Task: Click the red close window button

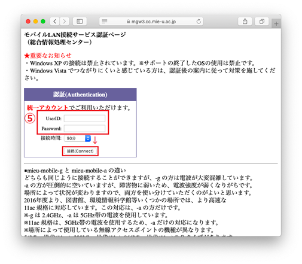Action: click(x=28, y=22)
